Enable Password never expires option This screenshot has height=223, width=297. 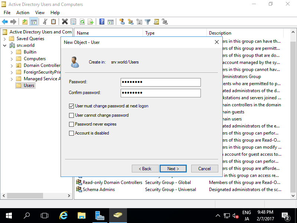coord(71,124)
